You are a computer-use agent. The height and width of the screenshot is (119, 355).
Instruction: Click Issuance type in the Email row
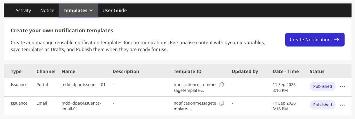point(19,103)
